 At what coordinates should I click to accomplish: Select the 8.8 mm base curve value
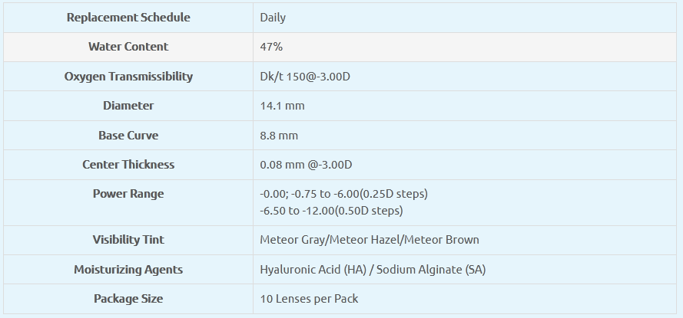pos(279,136)
